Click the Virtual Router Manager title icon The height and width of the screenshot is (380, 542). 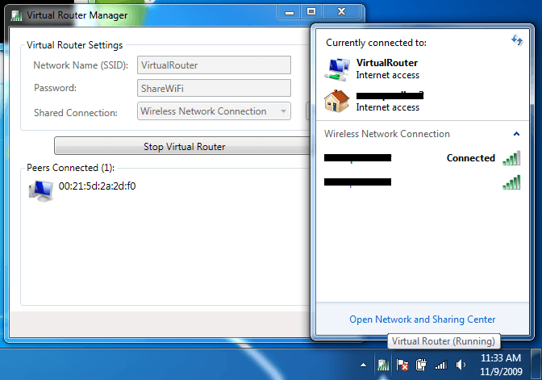16,15
